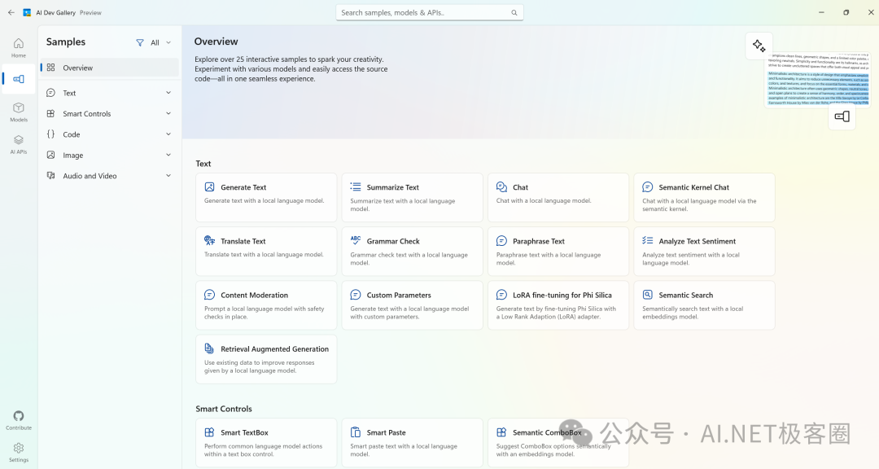Open the Samples sidebar icon

pos(19,79)
